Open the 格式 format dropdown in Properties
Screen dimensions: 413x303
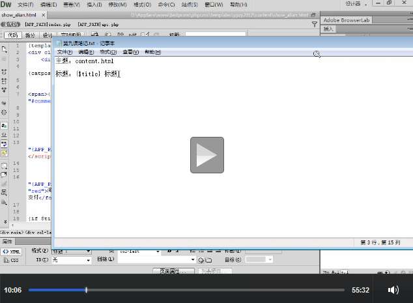(72, 251)
